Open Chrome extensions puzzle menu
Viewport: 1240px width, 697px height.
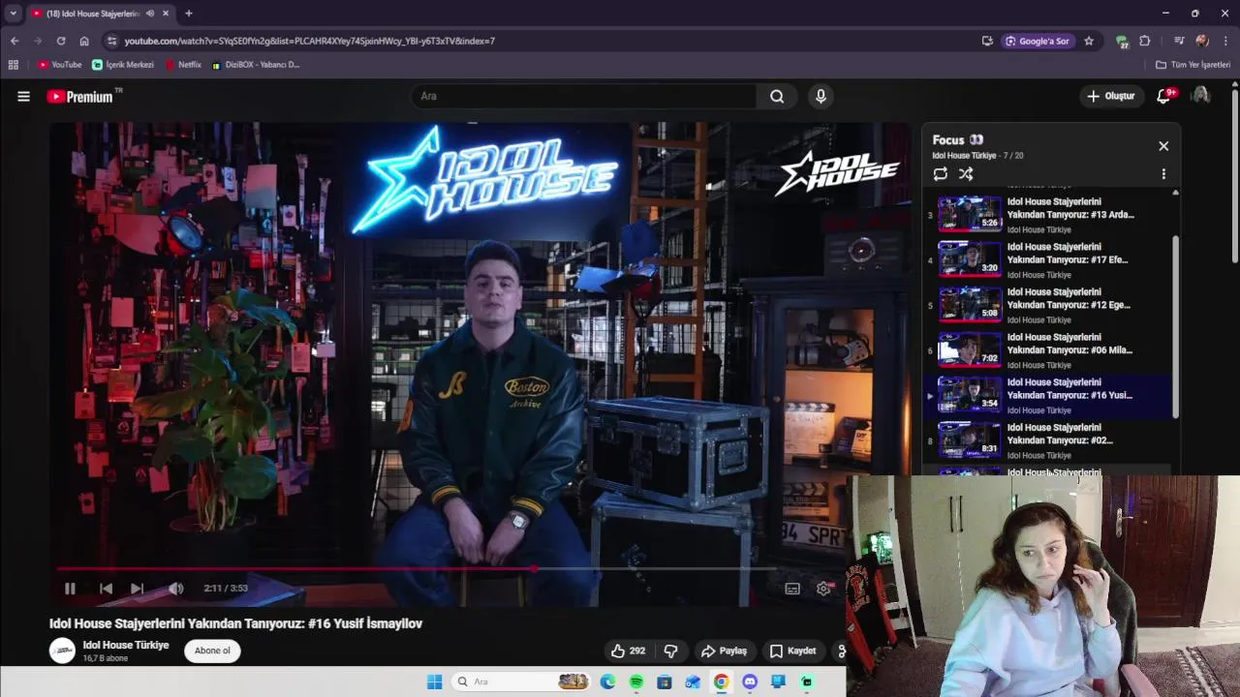(x=1145, y=41)
